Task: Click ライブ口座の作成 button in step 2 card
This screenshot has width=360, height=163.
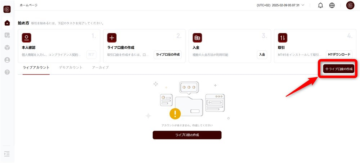Action: pyautogui.click(x=168, y=55)
